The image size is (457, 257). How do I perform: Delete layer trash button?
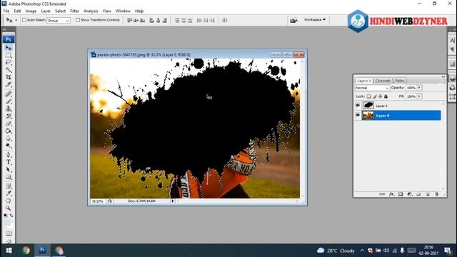pyautogui.click(x=436, y=194)
